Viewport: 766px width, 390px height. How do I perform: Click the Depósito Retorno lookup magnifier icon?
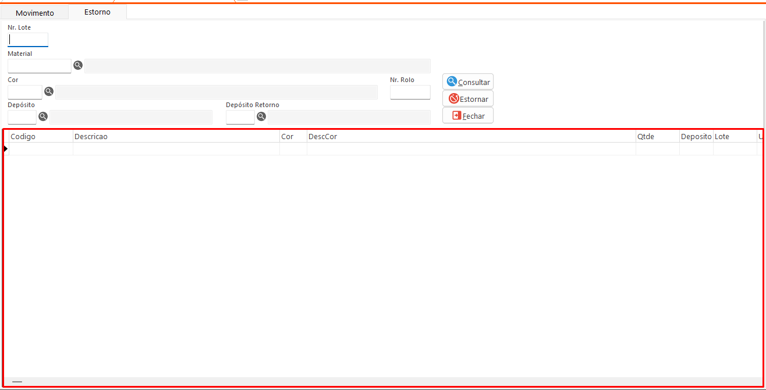[x=261, y=116]
